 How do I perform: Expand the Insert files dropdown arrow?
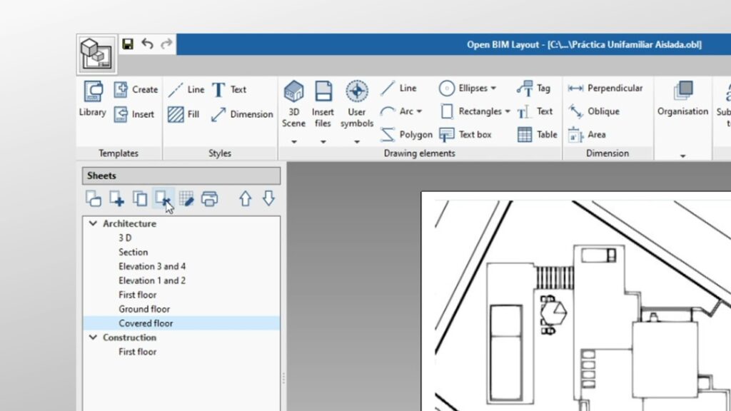tap(323, 141)
